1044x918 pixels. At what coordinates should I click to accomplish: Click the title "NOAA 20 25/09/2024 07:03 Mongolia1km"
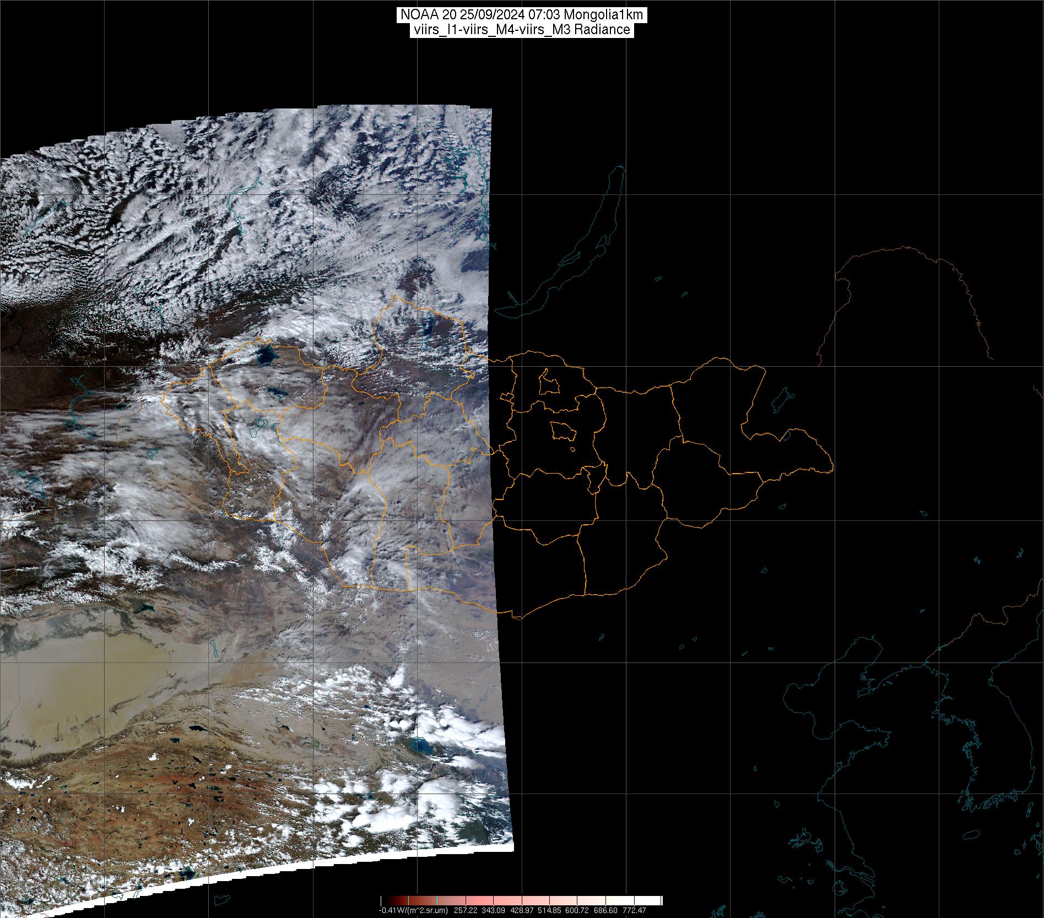(521, 16)
